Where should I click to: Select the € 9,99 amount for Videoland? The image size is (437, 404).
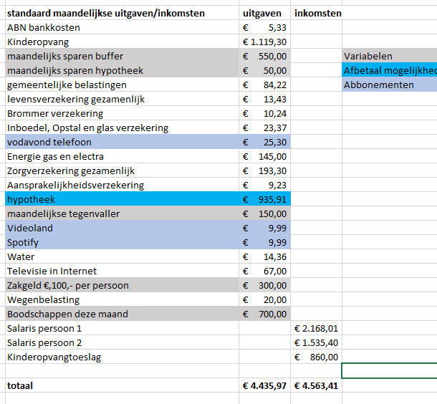[264, 229]
